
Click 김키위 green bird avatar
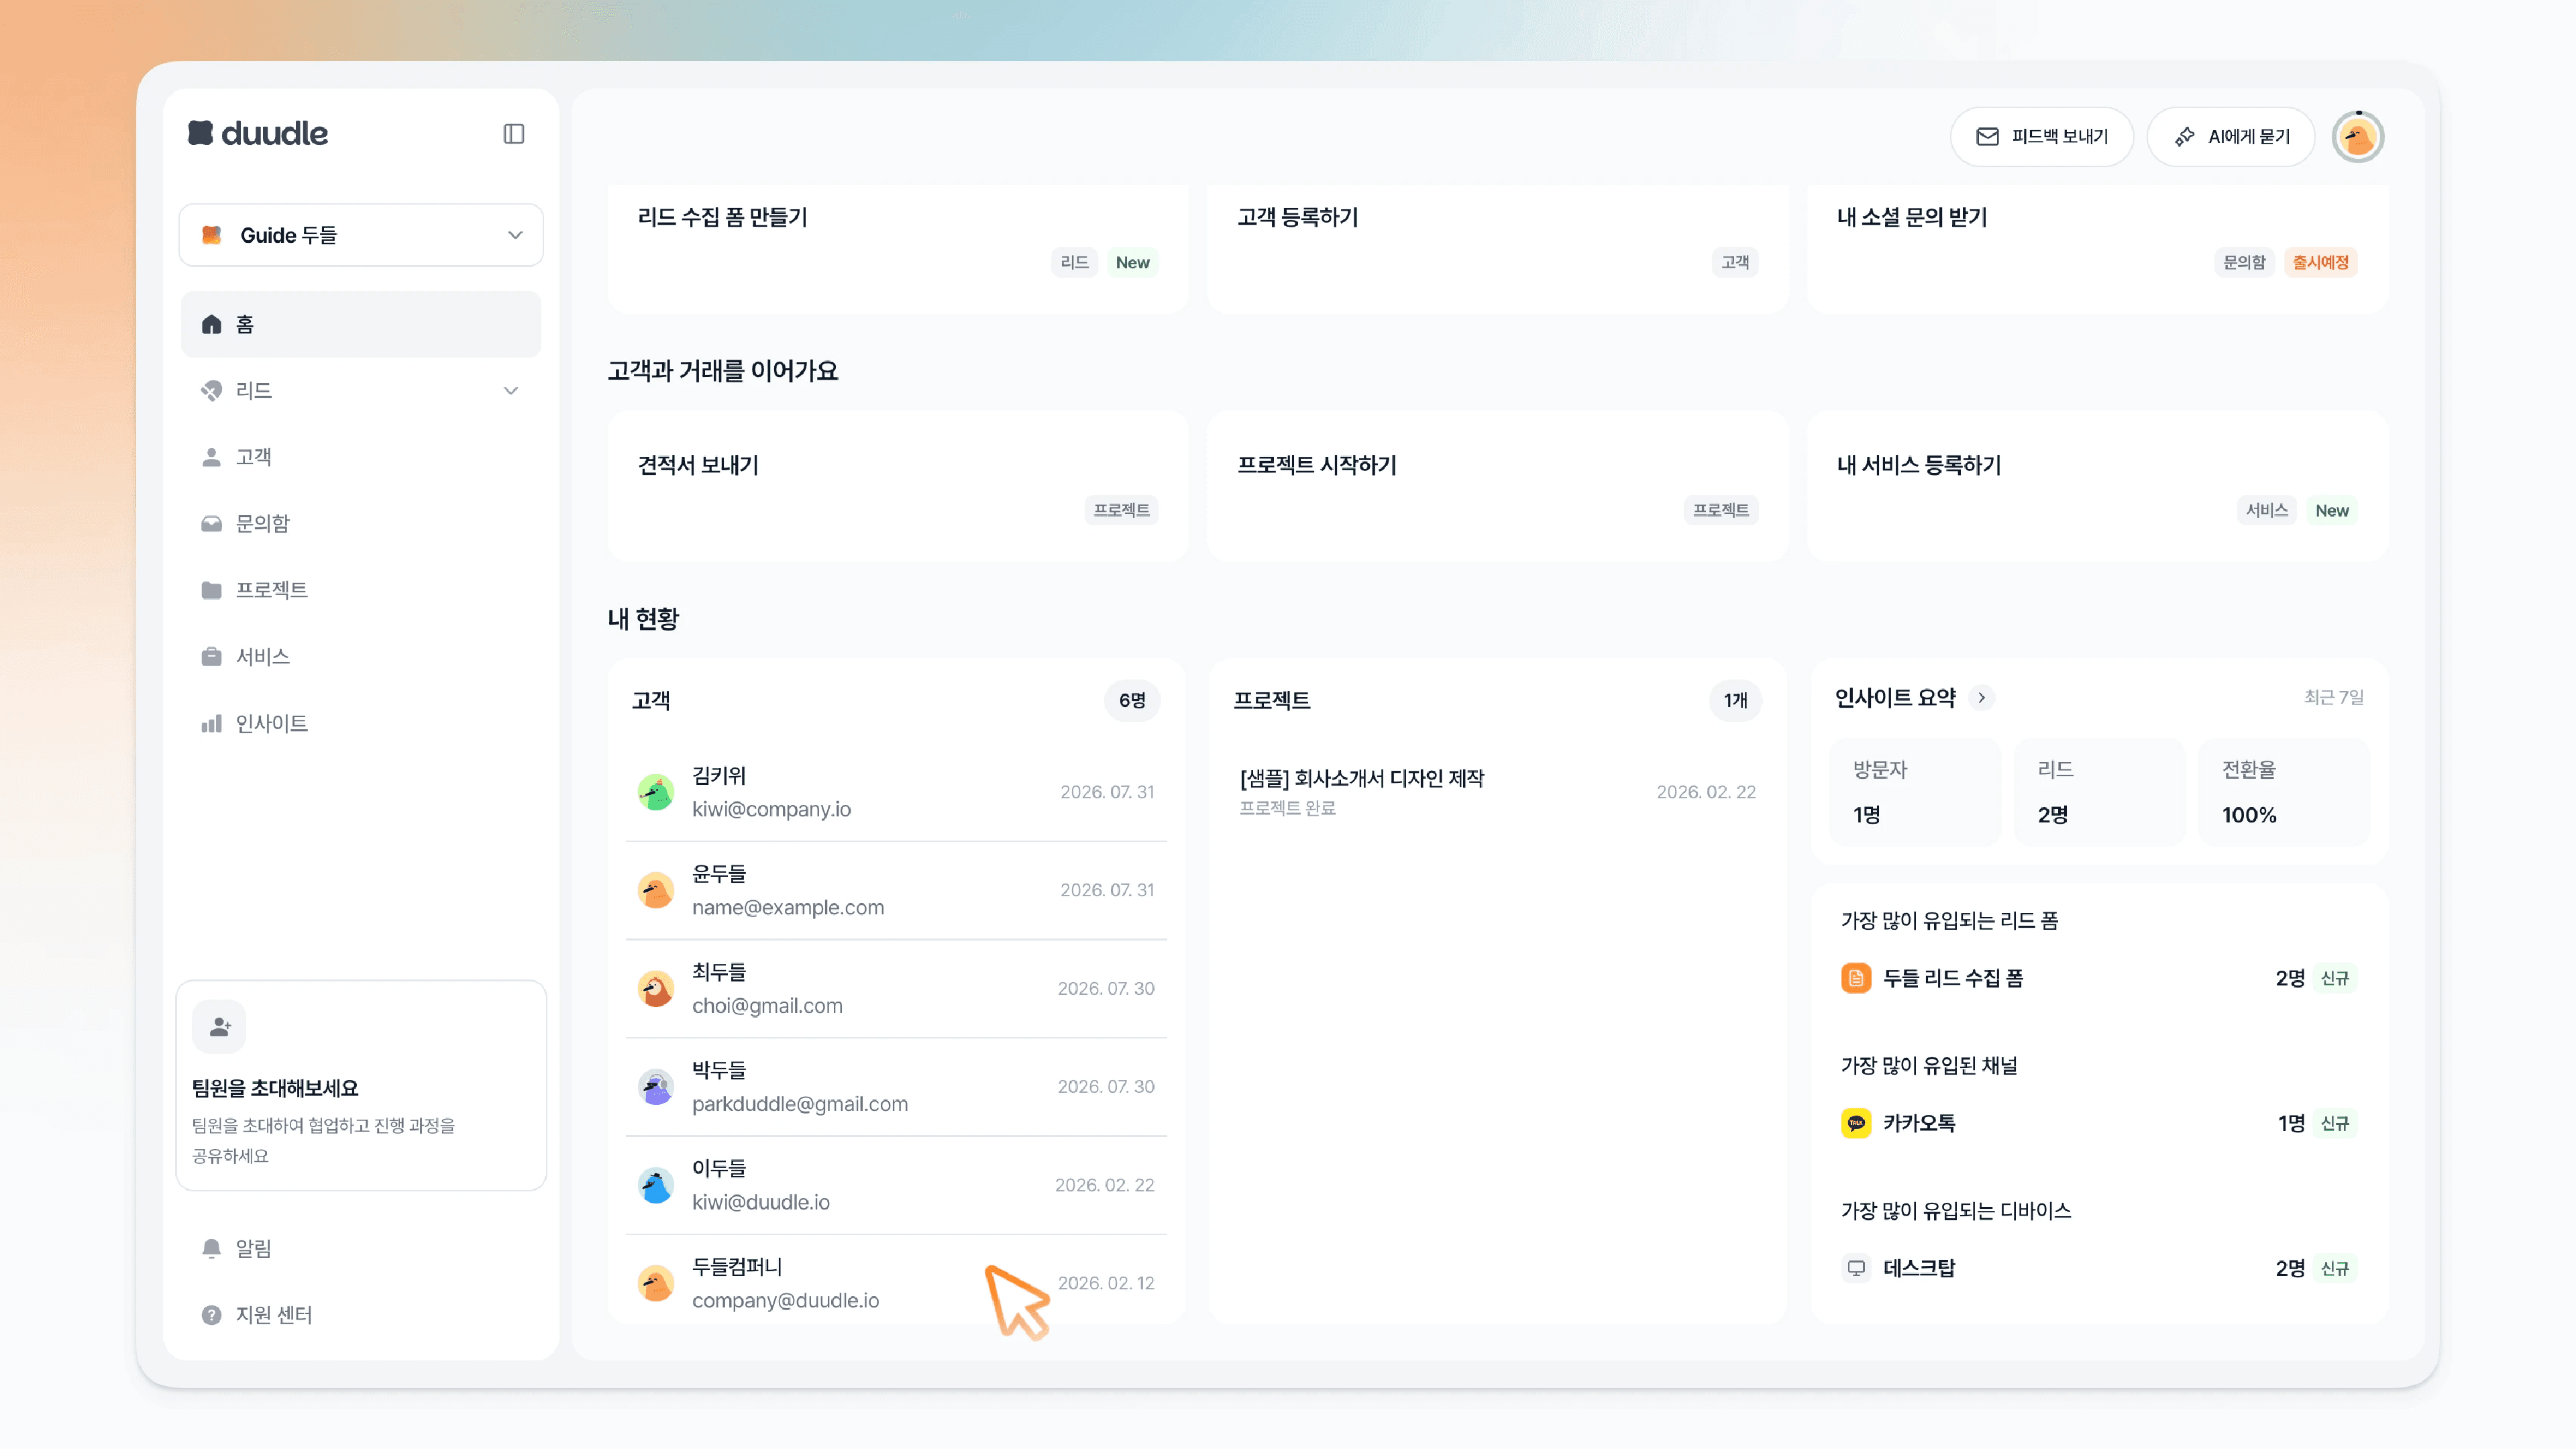pyautogui.click(x=656, y=792)
